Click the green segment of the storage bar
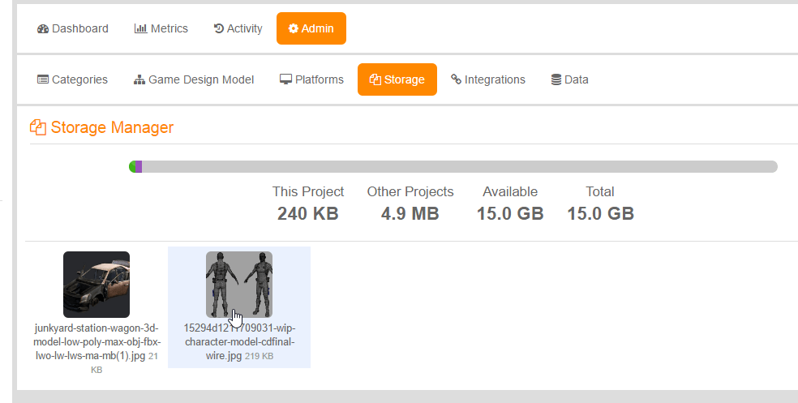Image resolution: width=798 pixels, height=403 pixels. point(132,166)
